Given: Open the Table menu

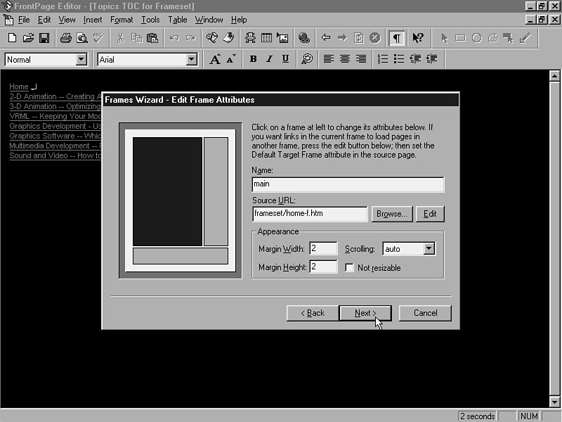Looking at the screenshot, I should coord(178,20).
